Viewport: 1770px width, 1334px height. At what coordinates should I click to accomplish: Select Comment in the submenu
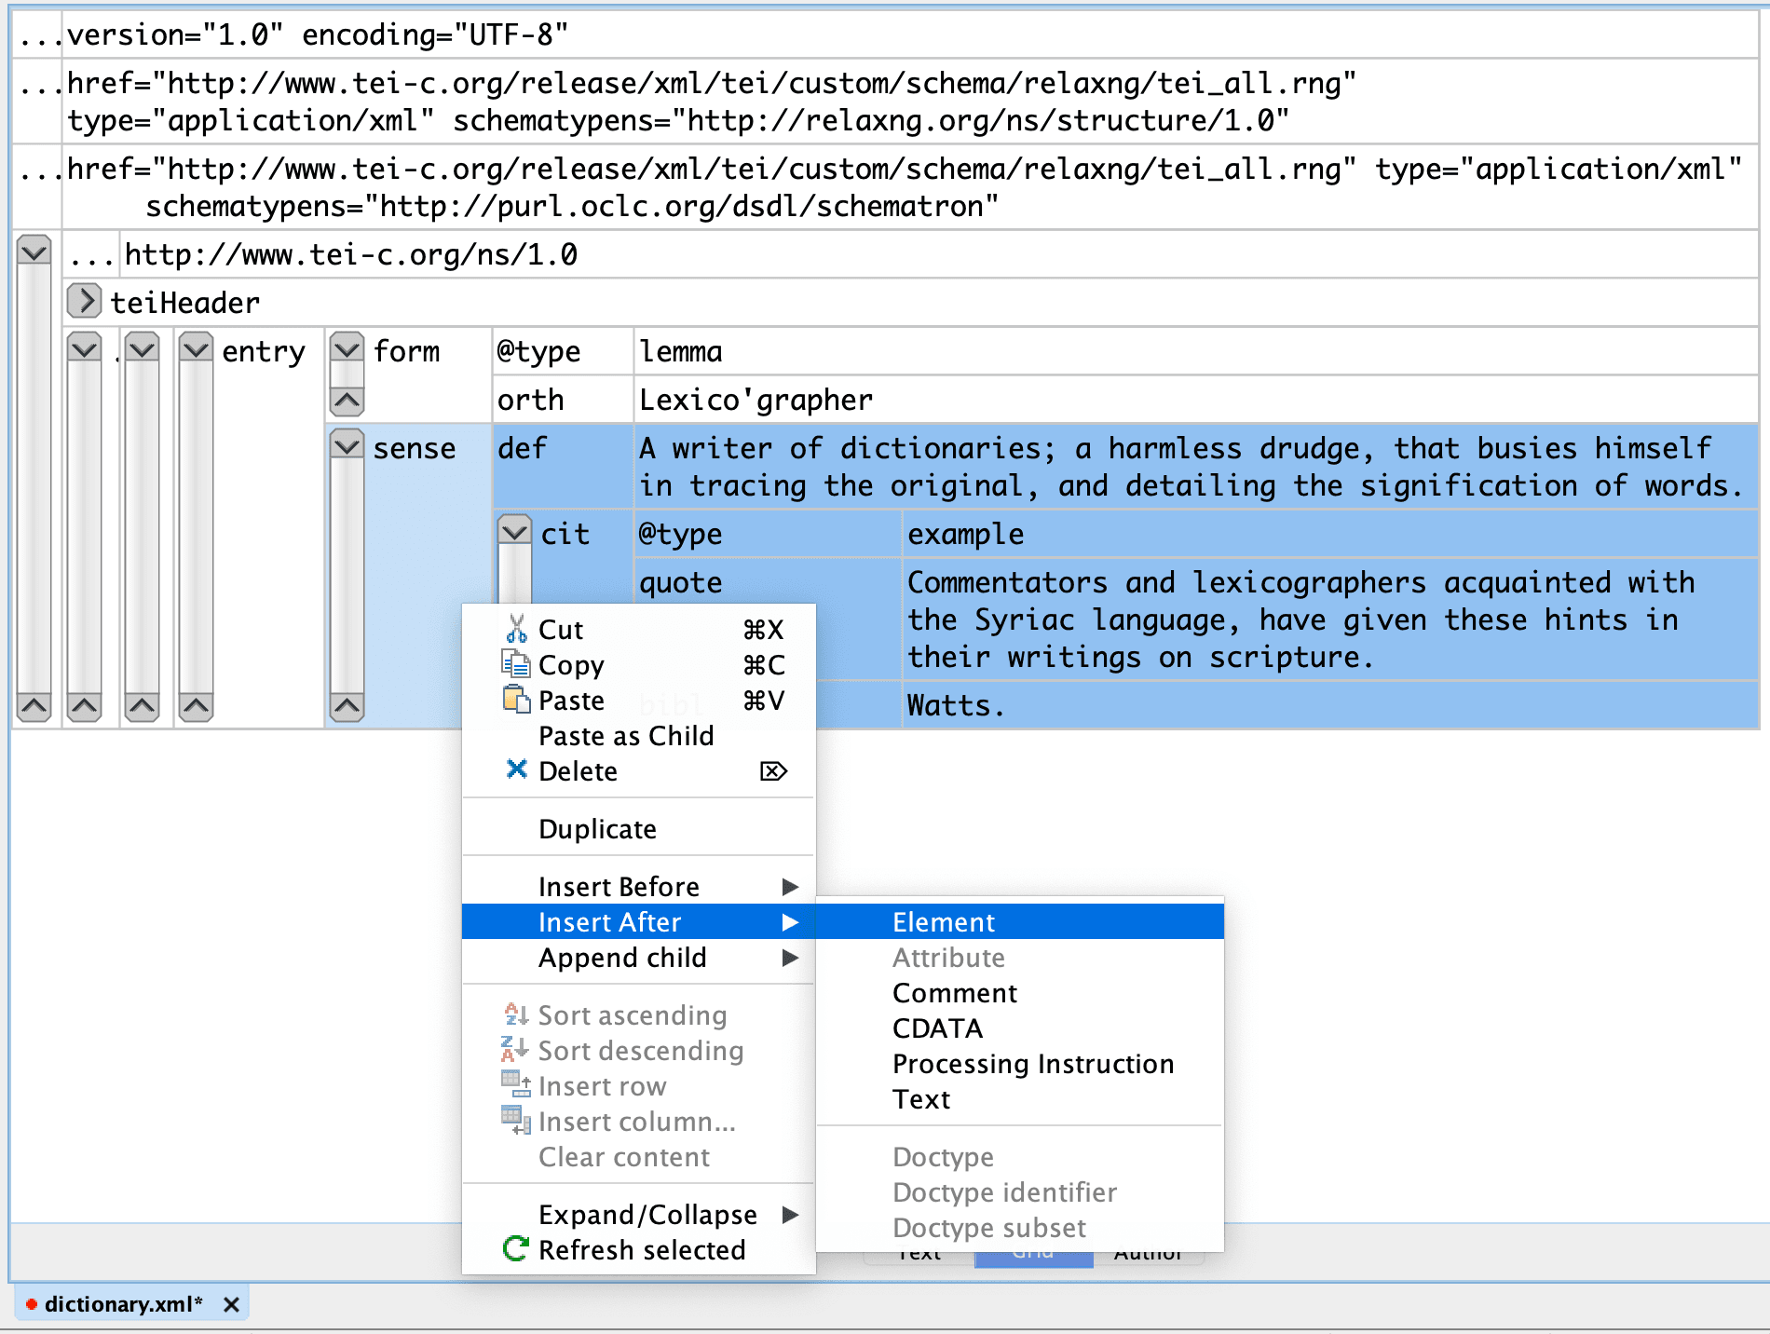click(954, 992)
